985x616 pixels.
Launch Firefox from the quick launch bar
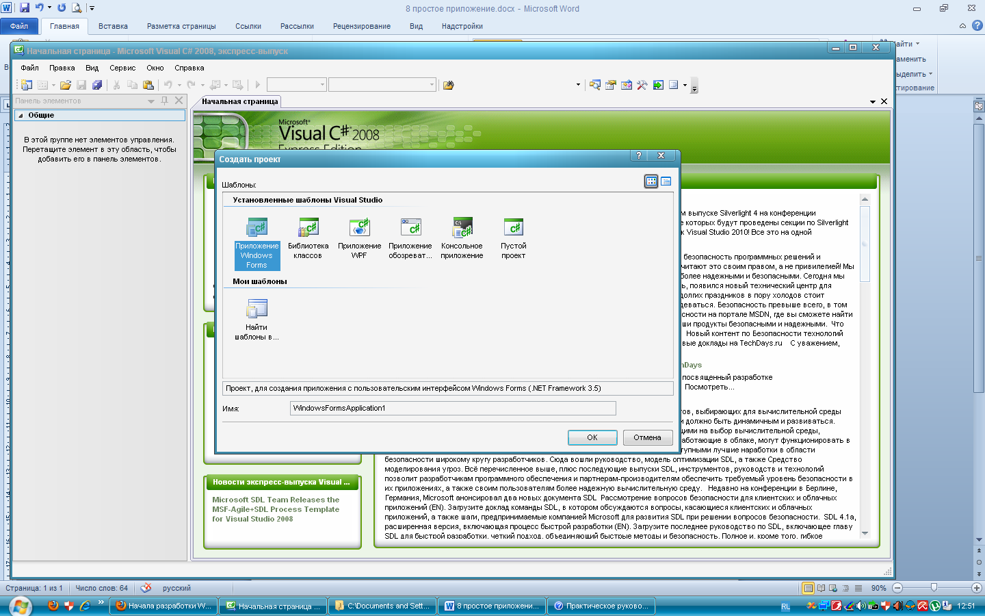pyautogui.click(x=53, y=606)
